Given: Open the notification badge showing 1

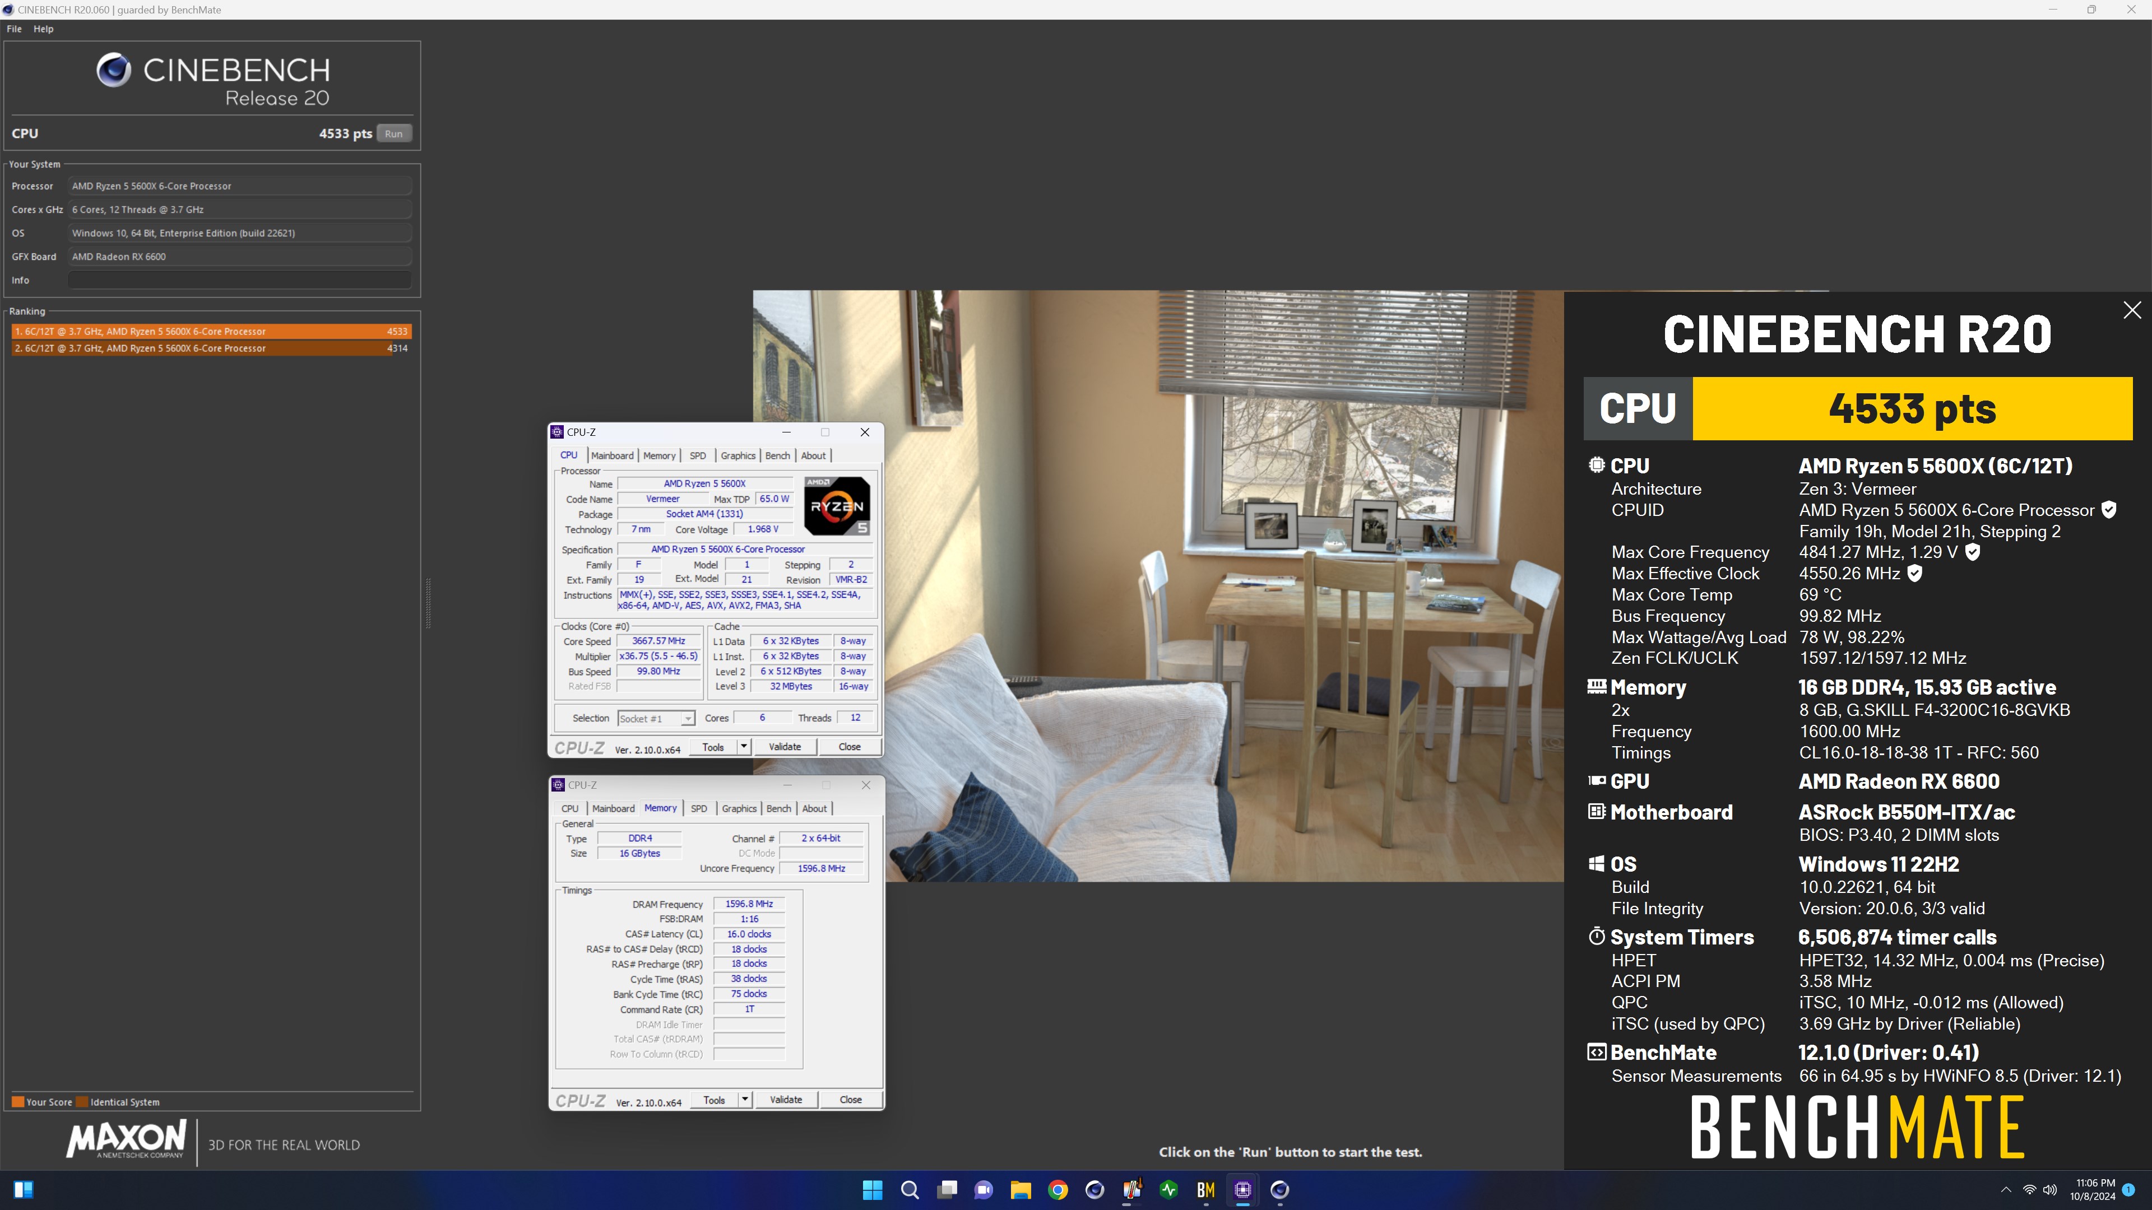Looking at the screenshot, I should [x=2128, y=1189].
